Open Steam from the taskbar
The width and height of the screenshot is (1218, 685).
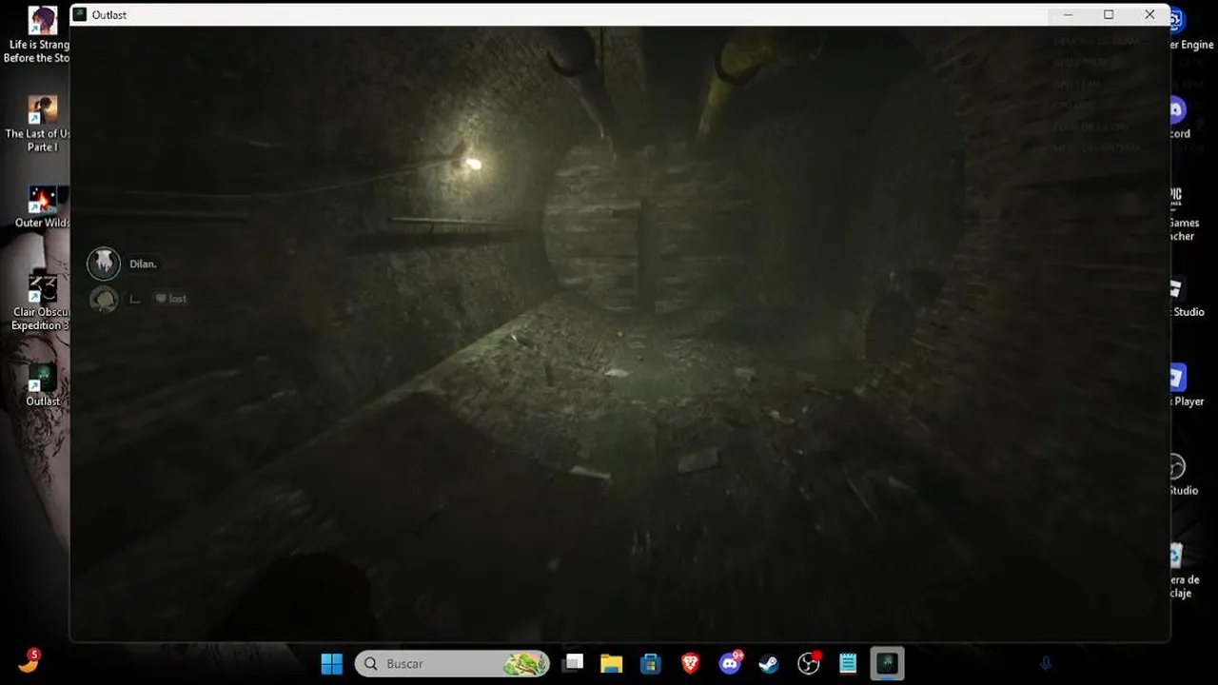(769, 663)
